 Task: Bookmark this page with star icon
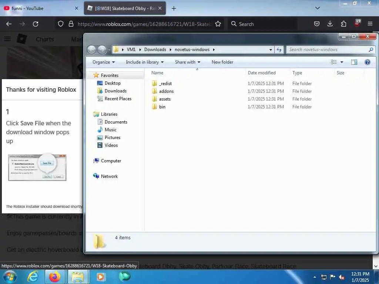tap(218, 24)
